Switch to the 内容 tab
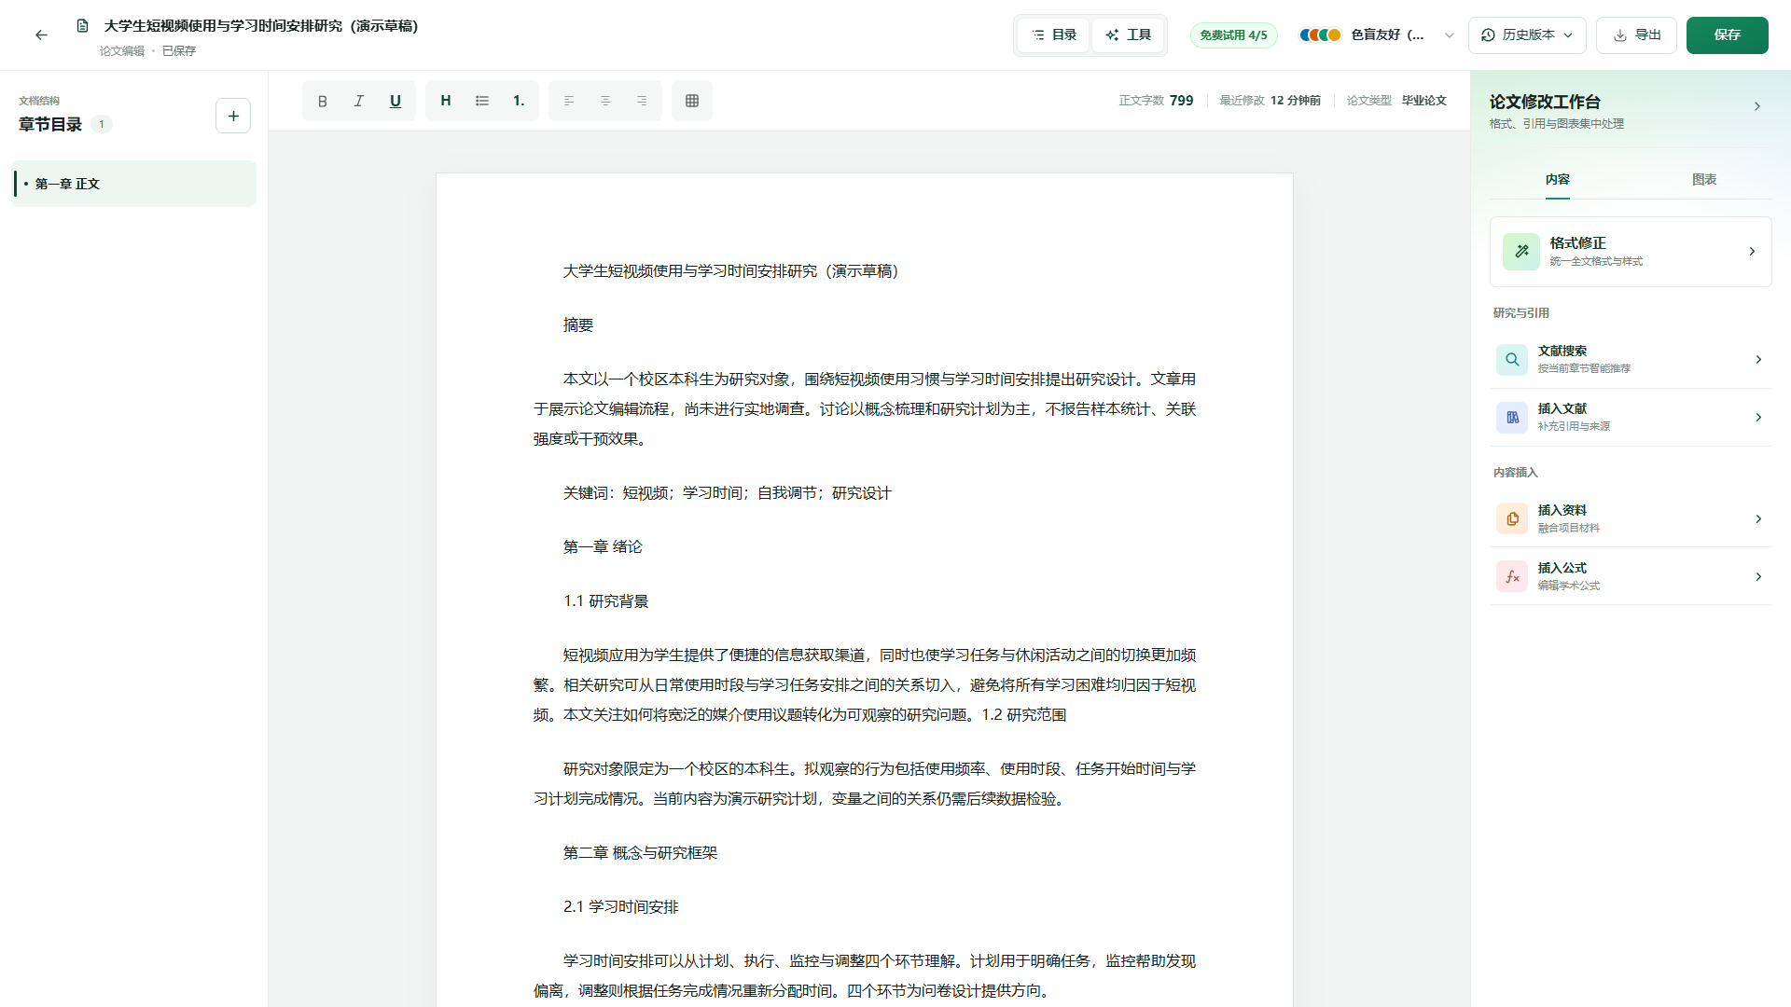 pyautogui.click(x=1557, y=179)
